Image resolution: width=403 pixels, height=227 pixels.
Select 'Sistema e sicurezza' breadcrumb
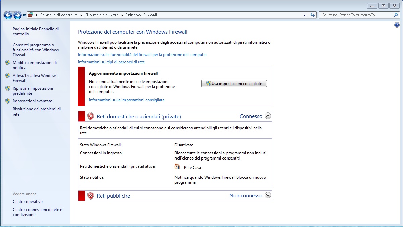tap(102, 15)
